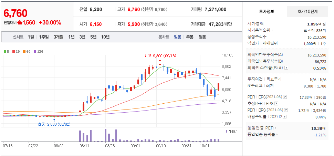Click the red up-arrow icon beside 1,560
The height and width of the screenshot is (156, 334).
(x=20, y=22)
